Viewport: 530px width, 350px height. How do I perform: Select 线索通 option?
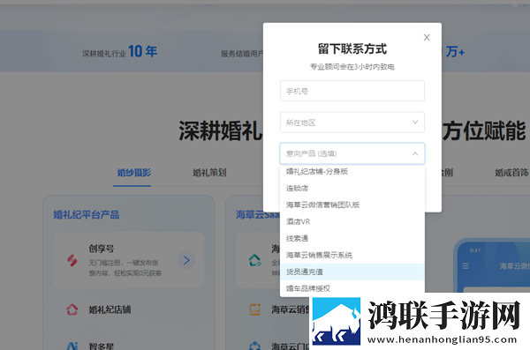(352, 238)
